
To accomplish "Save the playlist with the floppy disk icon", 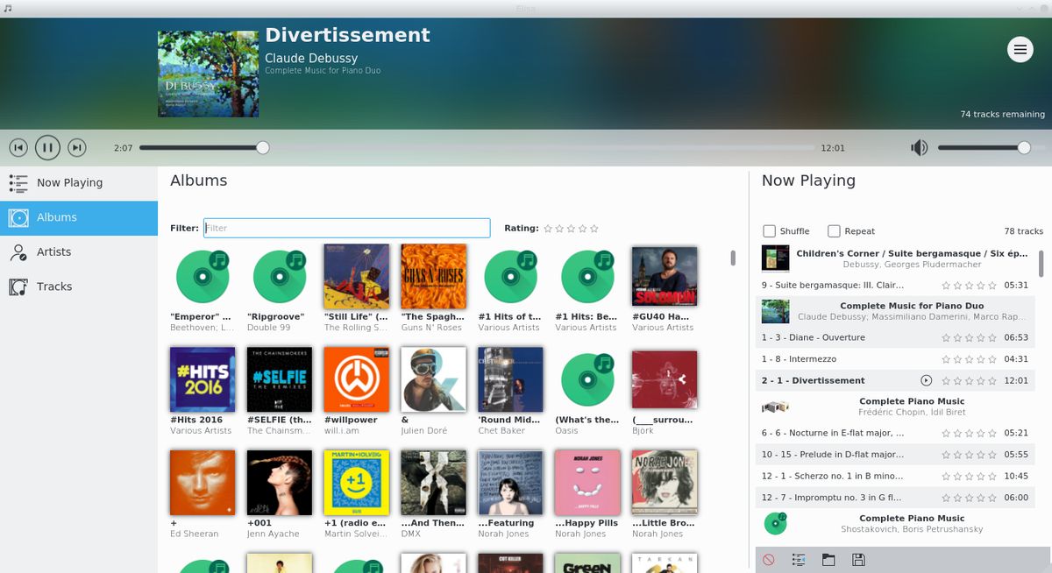I will [858, 558].
